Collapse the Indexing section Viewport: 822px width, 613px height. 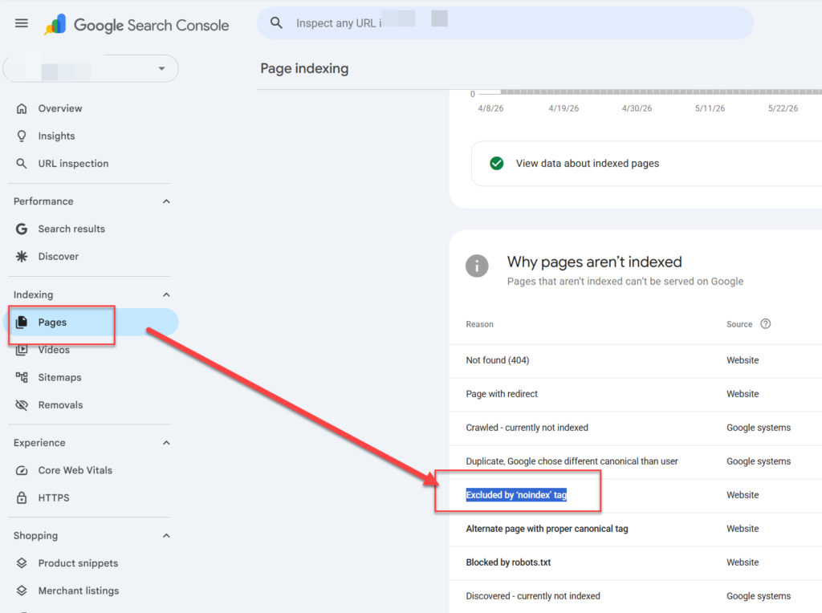coord(166,294)
